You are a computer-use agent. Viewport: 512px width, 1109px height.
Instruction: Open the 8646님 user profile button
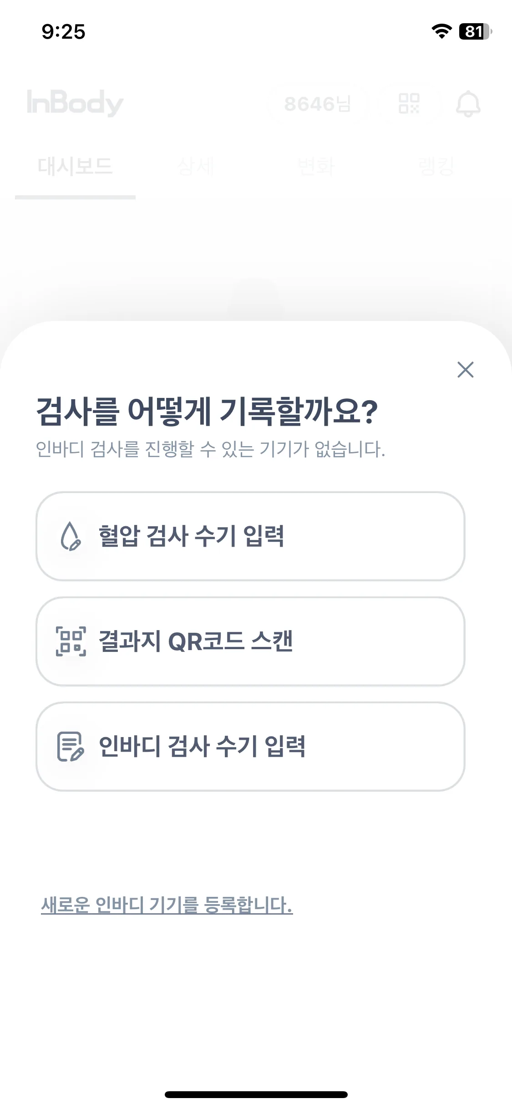317,104
